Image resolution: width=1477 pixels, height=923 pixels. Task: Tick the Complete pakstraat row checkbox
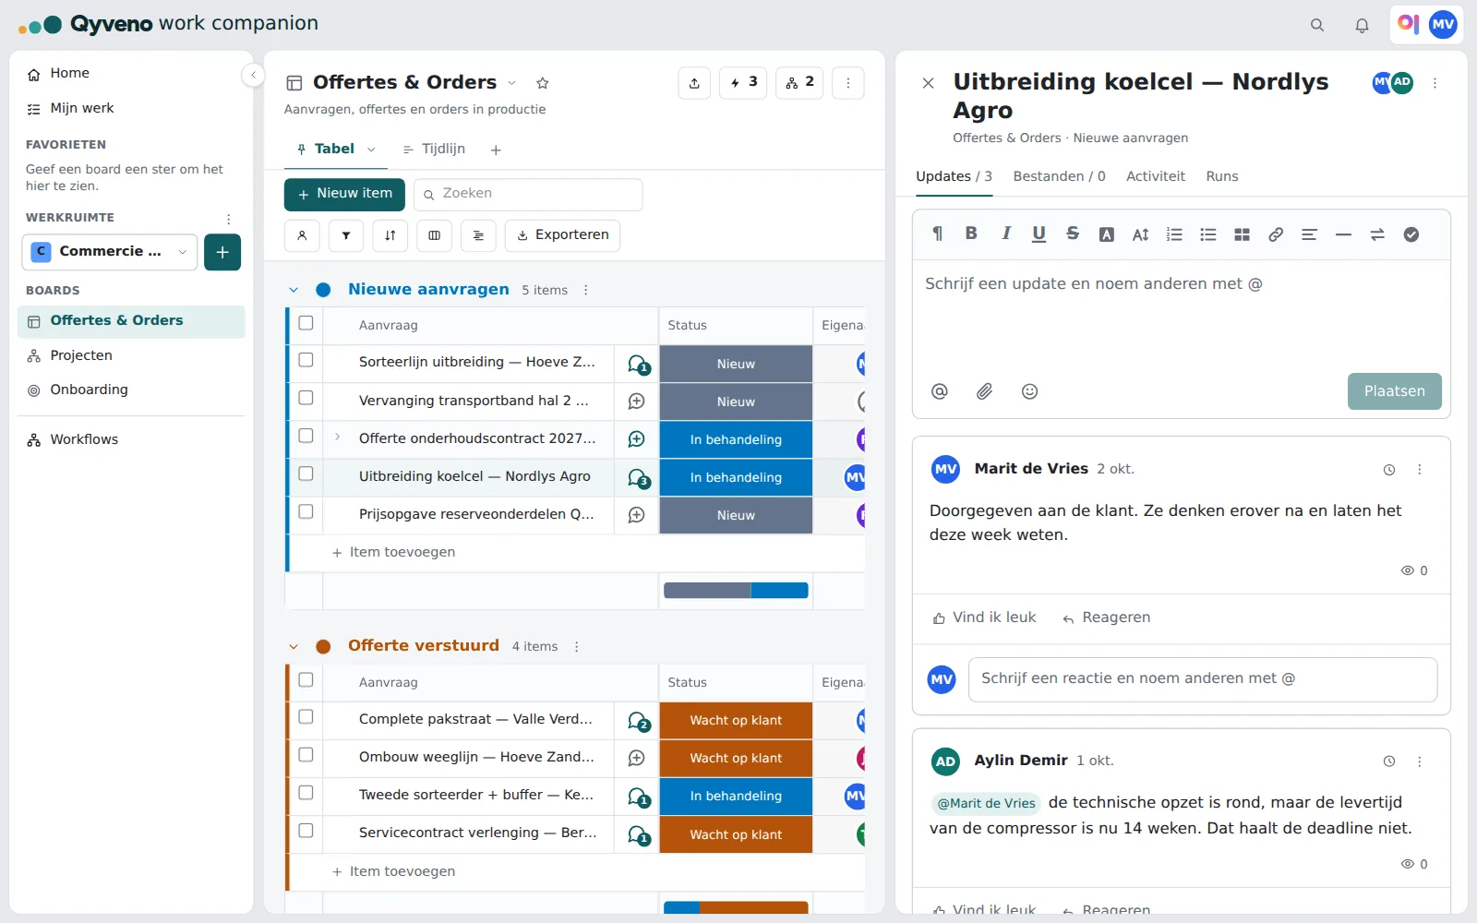click(306, 717)
